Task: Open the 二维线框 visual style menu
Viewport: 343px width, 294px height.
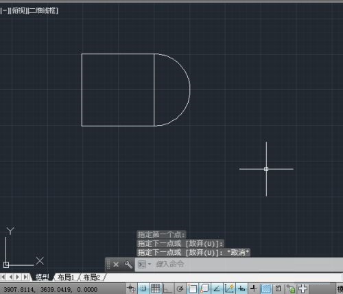Action: [43, 10]
